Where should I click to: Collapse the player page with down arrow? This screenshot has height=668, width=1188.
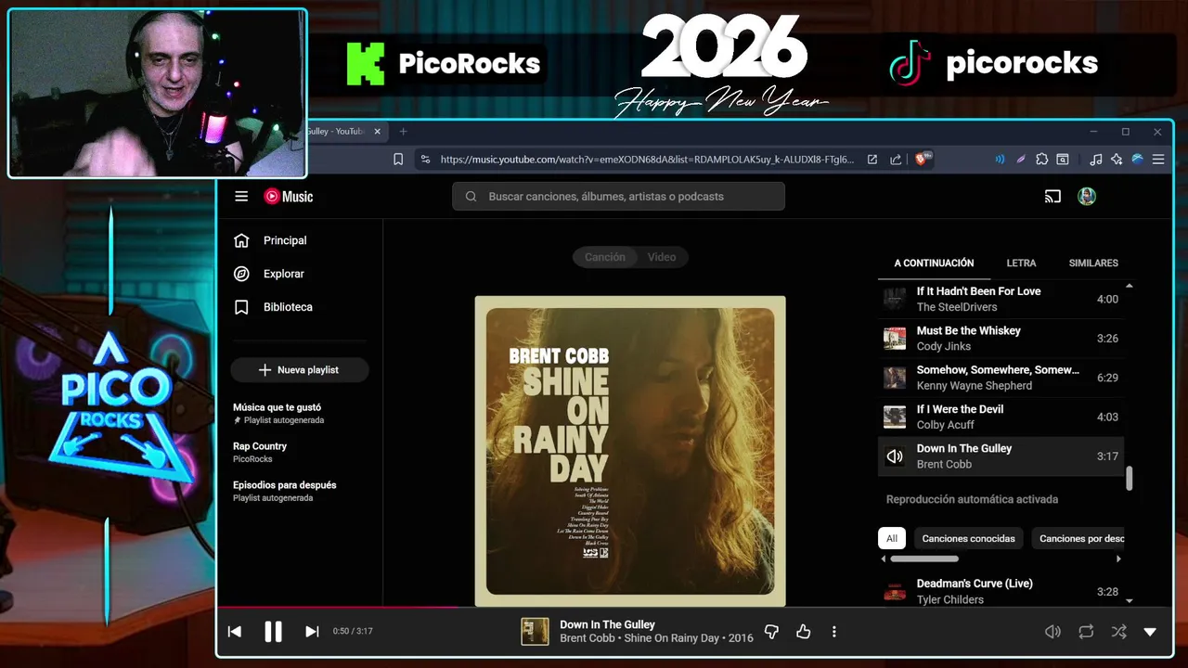coord(1150,632)
